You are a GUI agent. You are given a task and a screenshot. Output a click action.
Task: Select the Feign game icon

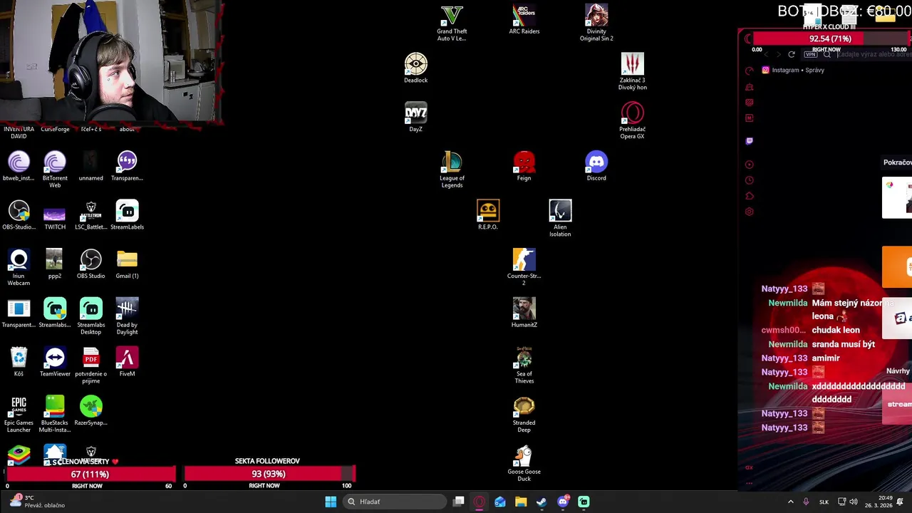point(524,166)
